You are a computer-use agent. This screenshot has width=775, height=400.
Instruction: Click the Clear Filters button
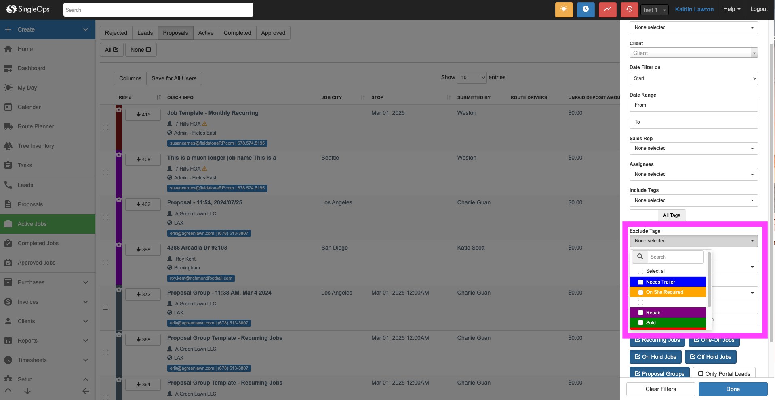[660, 389]
